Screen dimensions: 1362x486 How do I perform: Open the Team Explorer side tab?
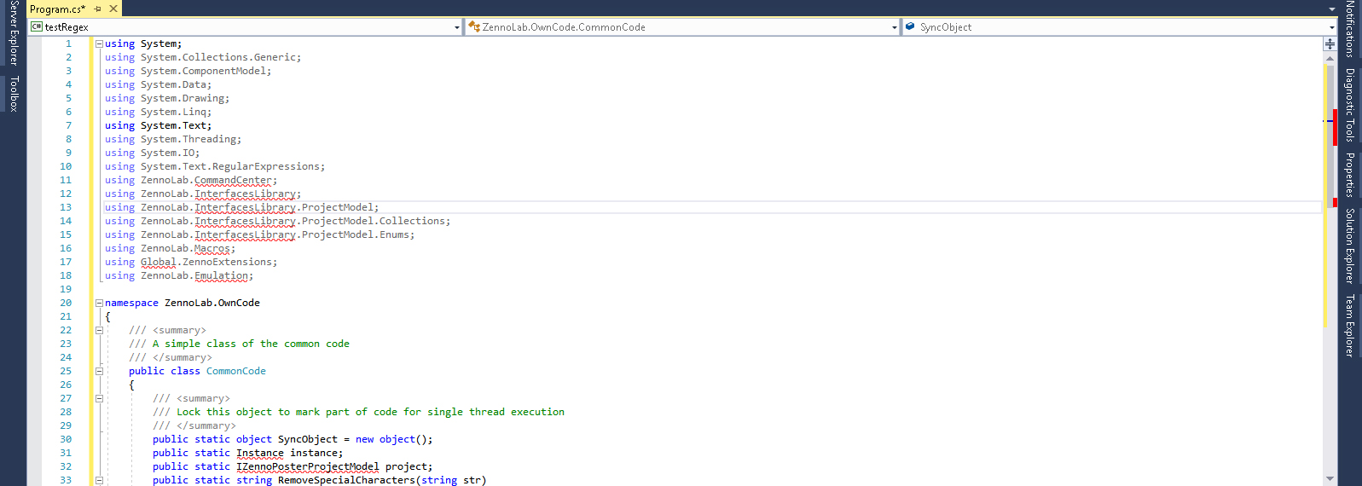[x=1349, y=325]
